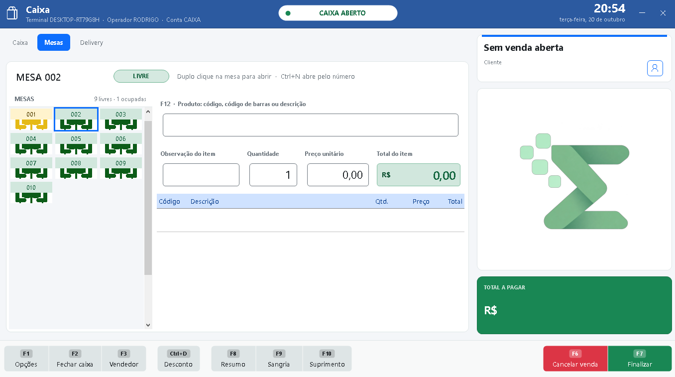Viewport: 675px width, 377px height.
Task: Click the Preço column header
Action: click(x=421, y=202)
